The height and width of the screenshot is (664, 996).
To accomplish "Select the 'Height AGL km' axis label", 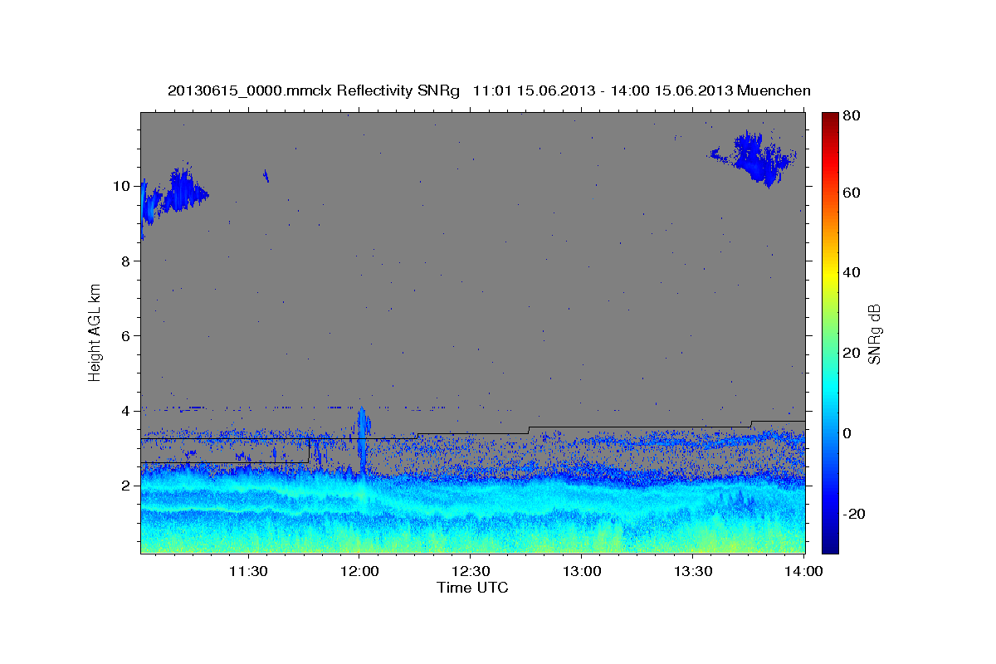I will tap(95, 334).
